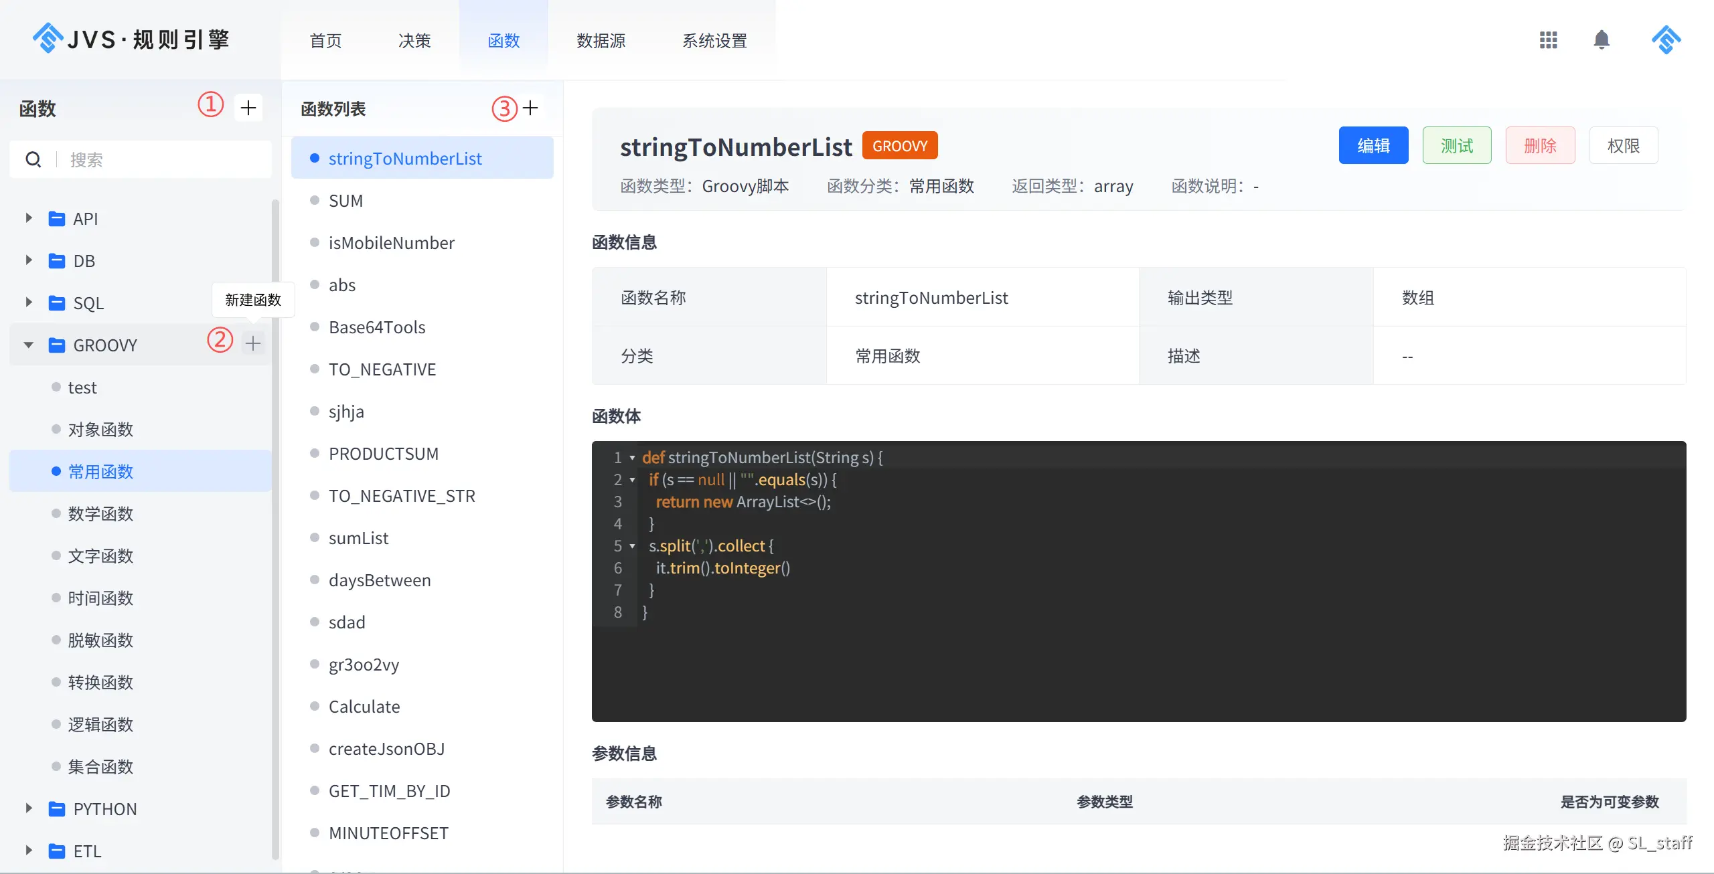Screen dimensions: 1714x874
Task: Select the 对象函数 category
Action: pyautogui.click(x=141, y=430)
